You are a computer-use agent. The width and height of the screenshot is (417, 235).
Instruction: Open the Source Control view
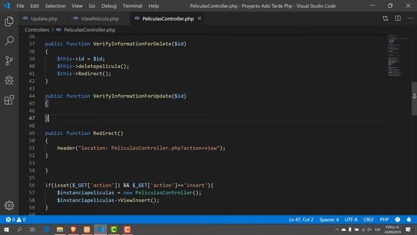coord(9,61)
